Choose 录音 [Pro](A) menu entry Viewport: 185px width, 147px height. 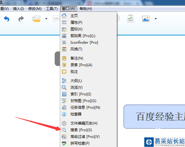click(88, 65)
